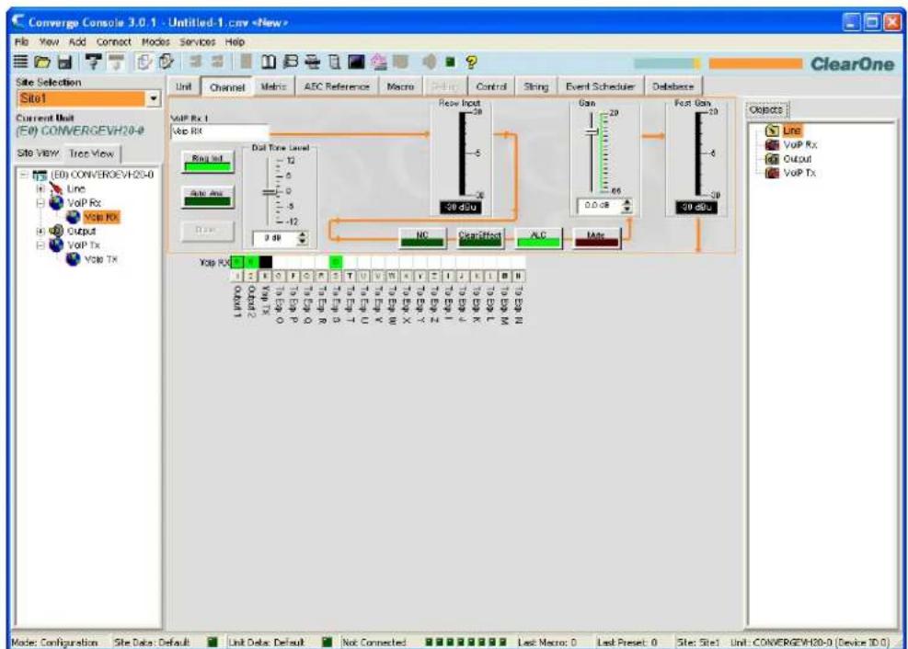
Task: Open the File menu
Action: [21, 42]
